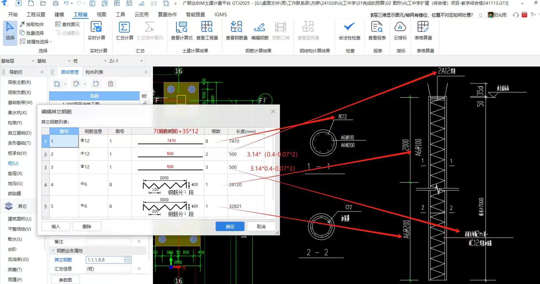Click the red gift box icon top right
Image resolution: width=540 pixels, height=284 pixels.
click(524, 15)
